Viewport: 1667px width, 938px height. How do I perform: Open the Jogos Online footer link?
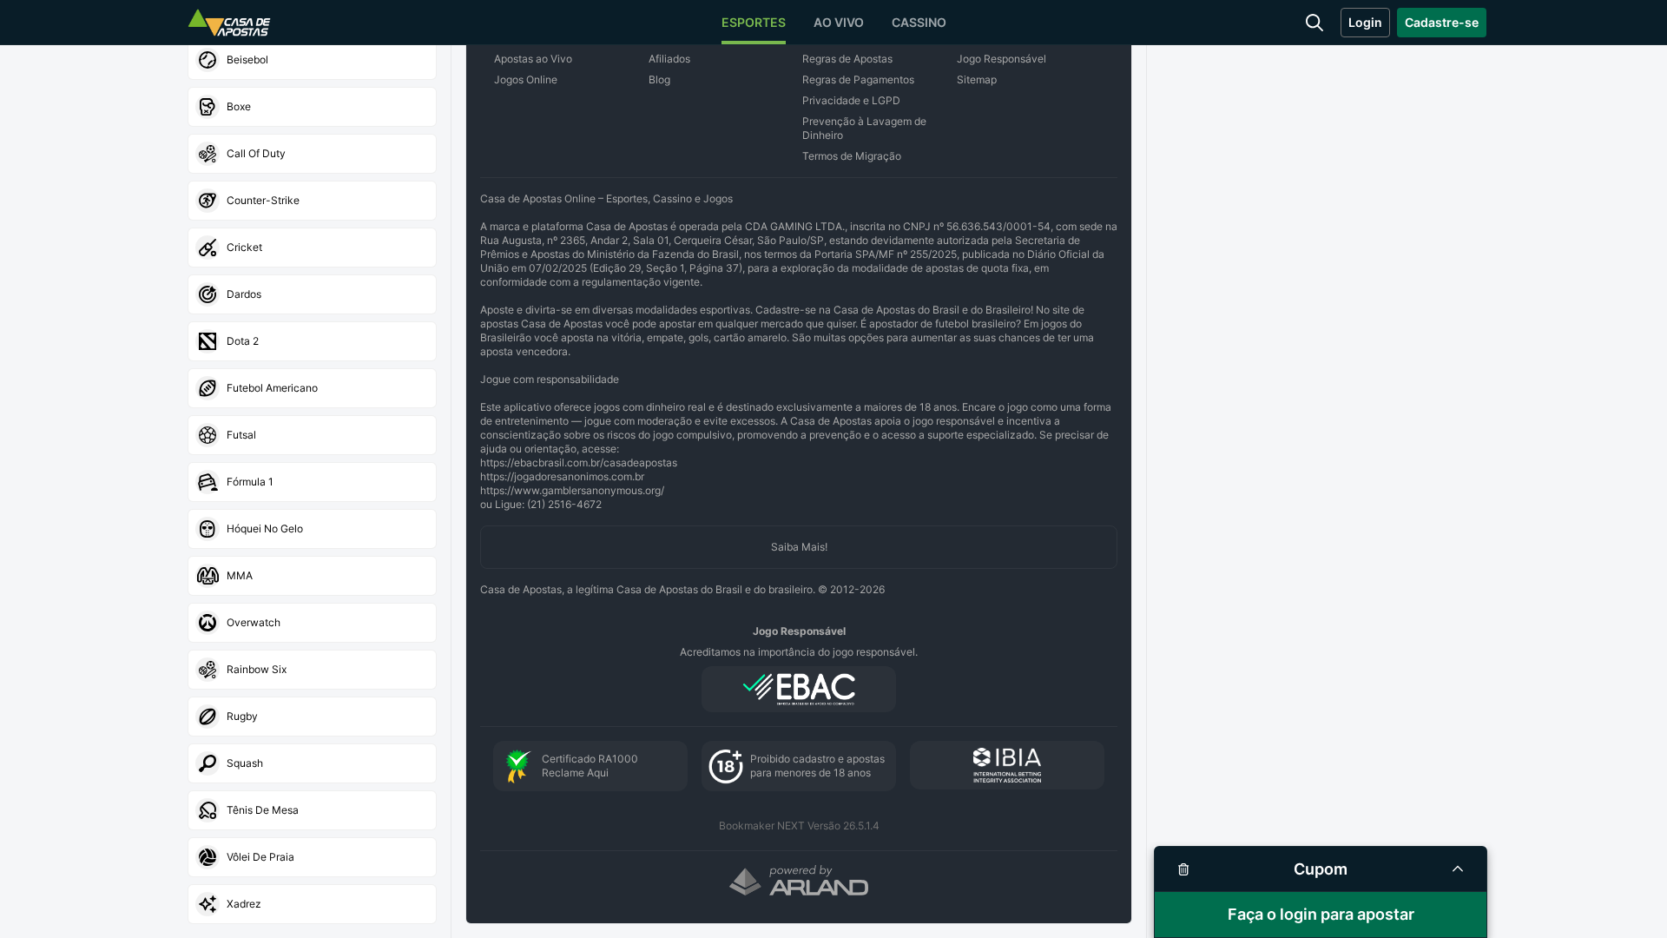point(525,80)
